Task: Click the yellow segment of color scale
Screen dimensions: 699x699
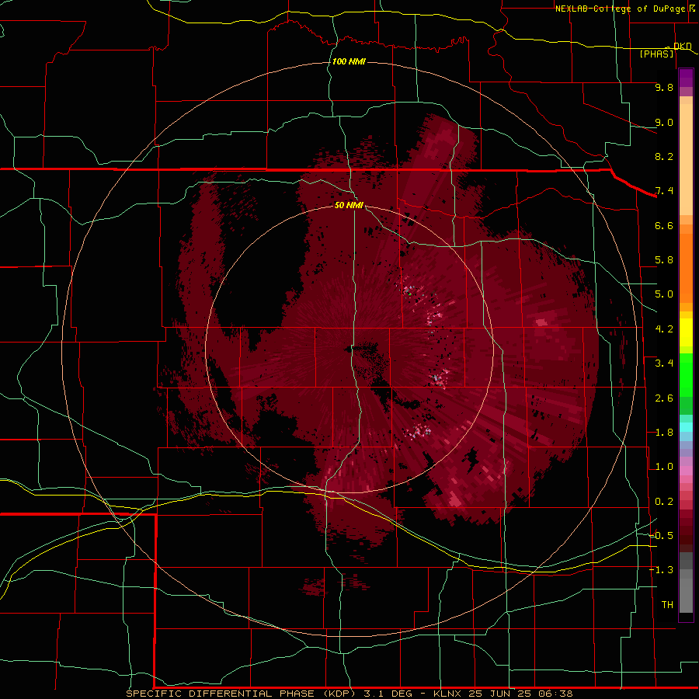Action: (686, 332)
